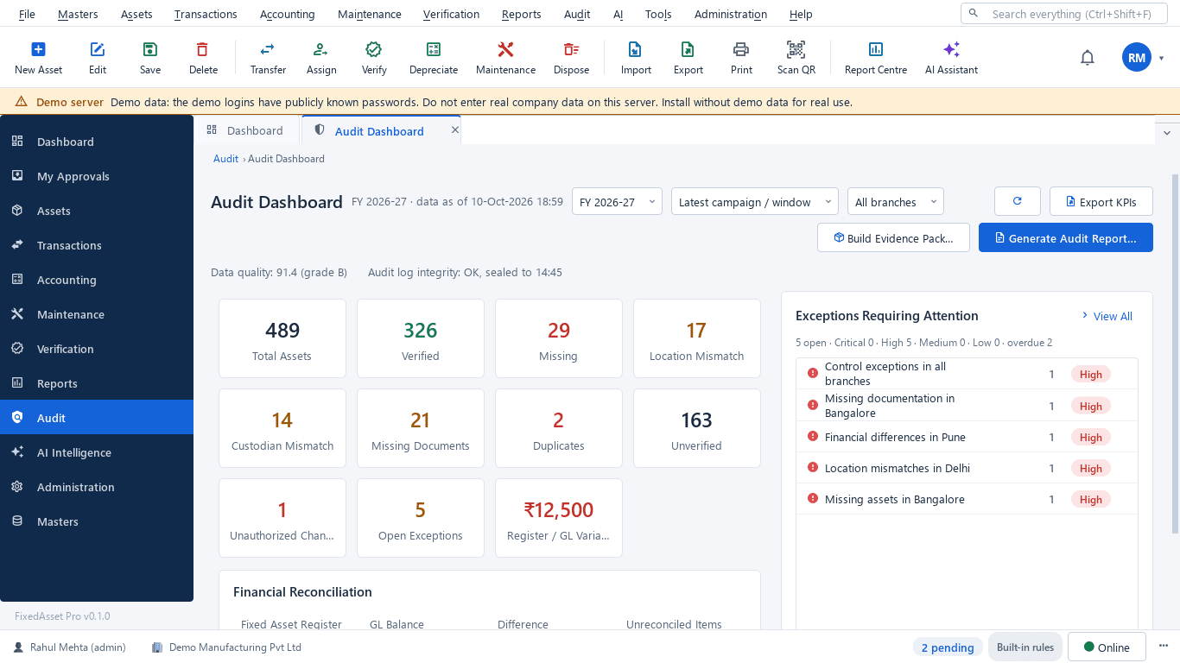This screenshot has width=1180, height=663.
Task: Click Build Evidence Pack button
Action: pos(893,237)
